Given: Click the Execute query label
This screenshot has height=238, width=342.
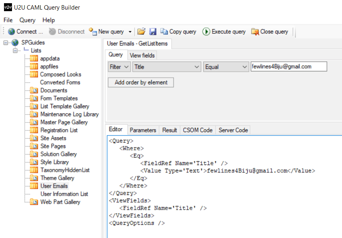Looking at the screenshot, I should [229, 31].
